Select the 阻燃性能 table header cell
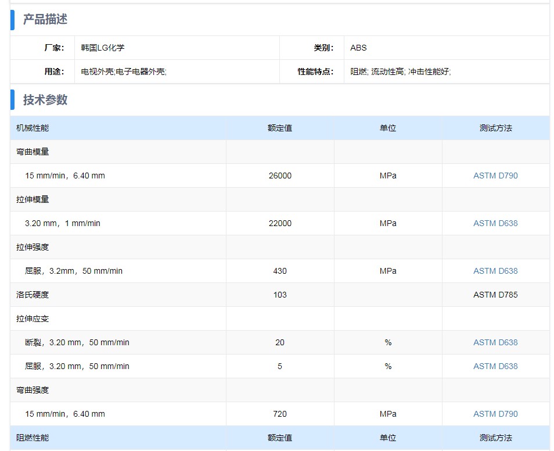Image resolution: width=554 pixels, height=451 pixels. click(x=33, y=438)
